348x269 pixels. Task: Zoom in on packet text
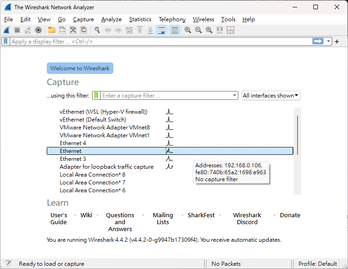[188, 30]
